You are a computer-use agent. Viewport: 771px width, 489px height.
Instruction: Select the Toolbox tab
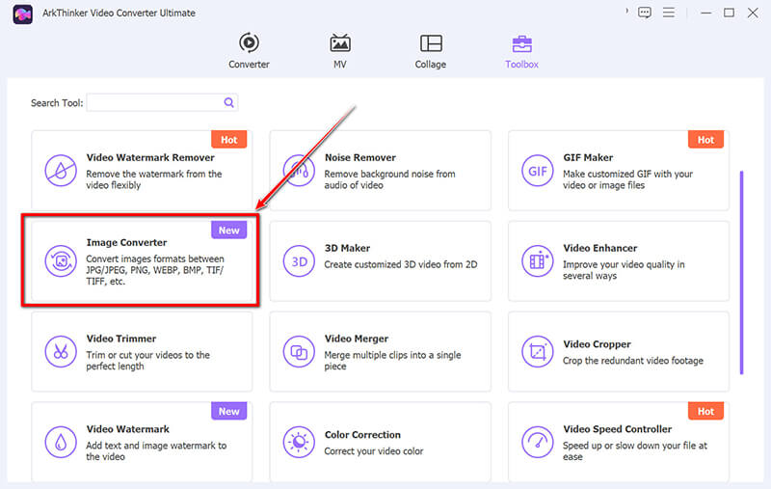point(521,51)
